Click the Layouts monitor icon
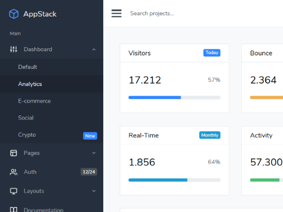 pos(14,191)
